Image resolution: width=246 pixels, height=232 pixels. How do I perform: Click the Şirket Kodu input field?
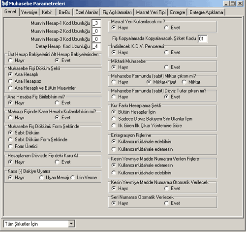click(x=202, y=39)
